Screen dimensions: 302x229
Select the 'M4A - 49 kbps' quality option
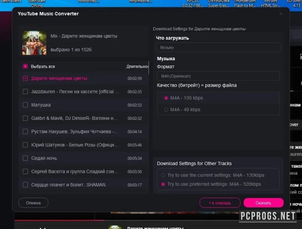point(166,110)
